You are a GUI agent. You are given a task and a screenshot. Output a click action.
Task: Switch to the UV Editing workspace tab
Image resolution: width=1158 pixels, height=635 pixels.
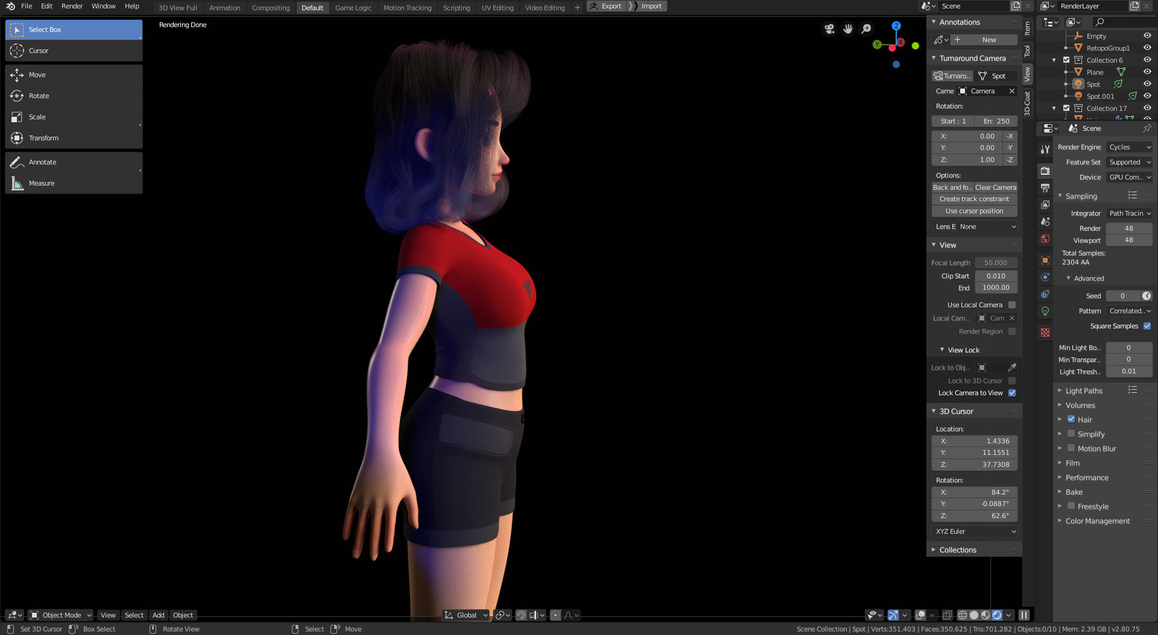pos(497,8)
